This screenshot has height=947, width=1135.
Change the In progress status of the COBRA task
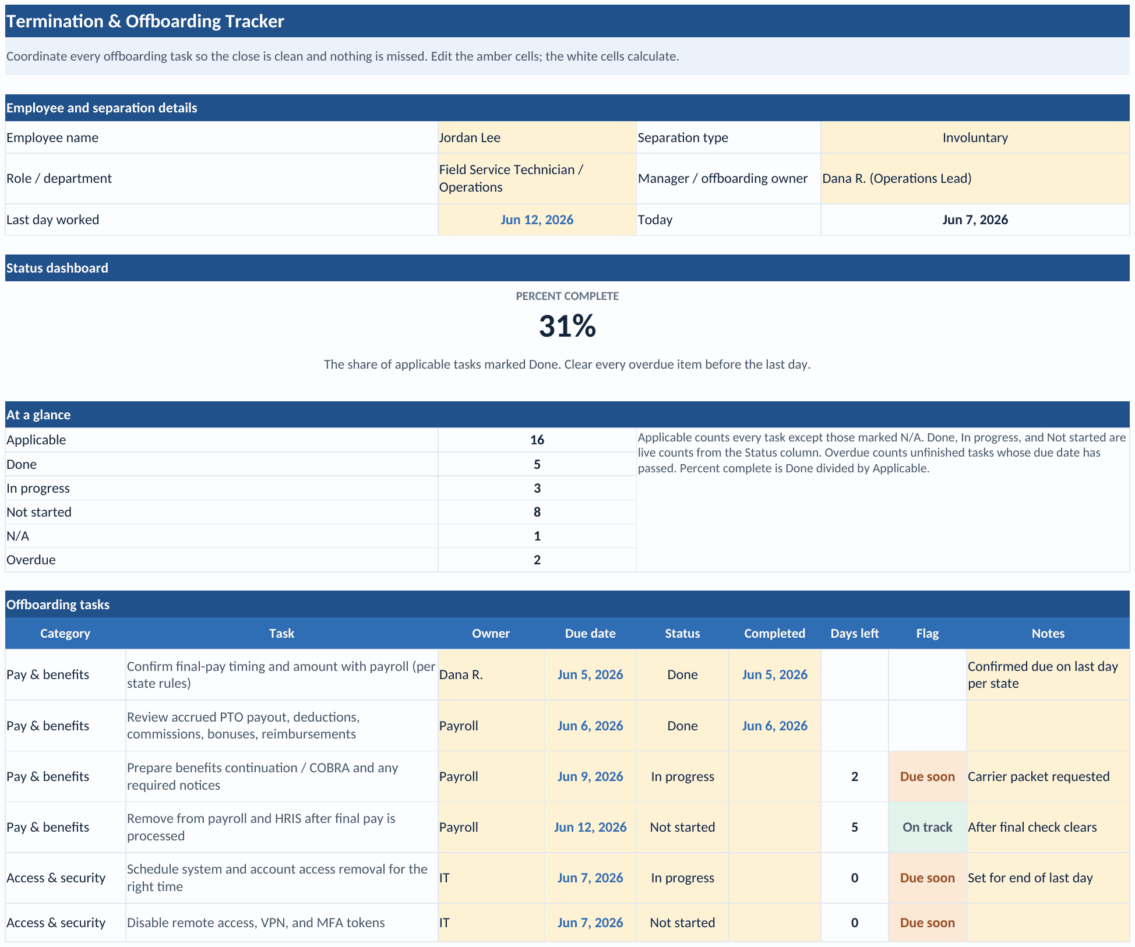[682, 776]
